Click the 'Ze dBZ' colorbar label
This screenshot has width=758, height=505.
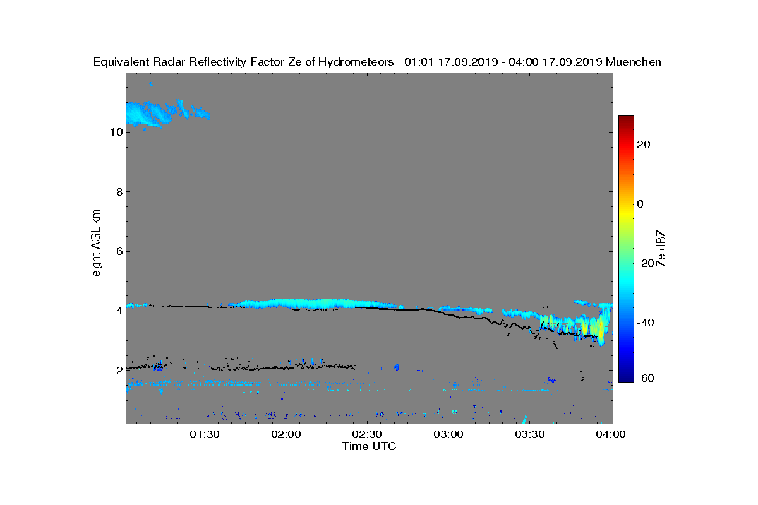[x=661, y=248]
